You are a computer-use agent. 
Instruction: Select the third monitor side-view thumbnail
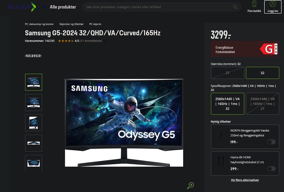[33, 123]
